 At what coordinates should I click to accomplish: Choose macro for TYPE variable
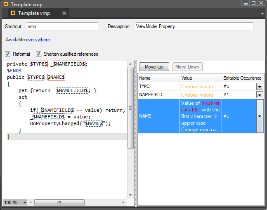point(197,87)
